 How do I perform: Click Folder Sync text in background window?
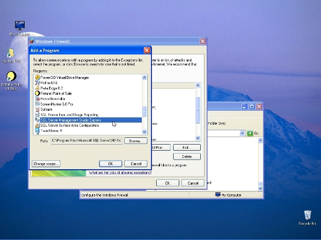[x=217, y=124]
